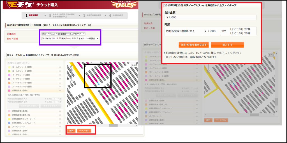This screenshot has height=143, width=287.
Task: Click triangle availability mark for 内野指定席1塁側S, undimmed page
Action: (x=60, y=131)
